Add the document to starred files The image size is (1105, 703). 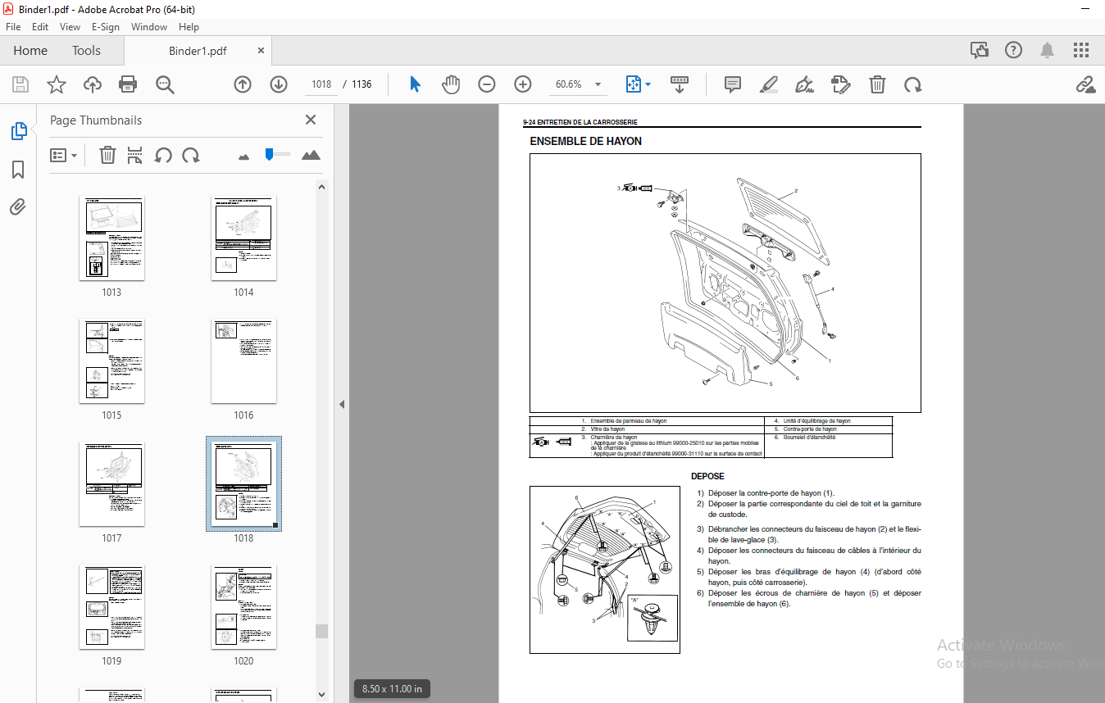pyautogui.click(x=56, y=84)
